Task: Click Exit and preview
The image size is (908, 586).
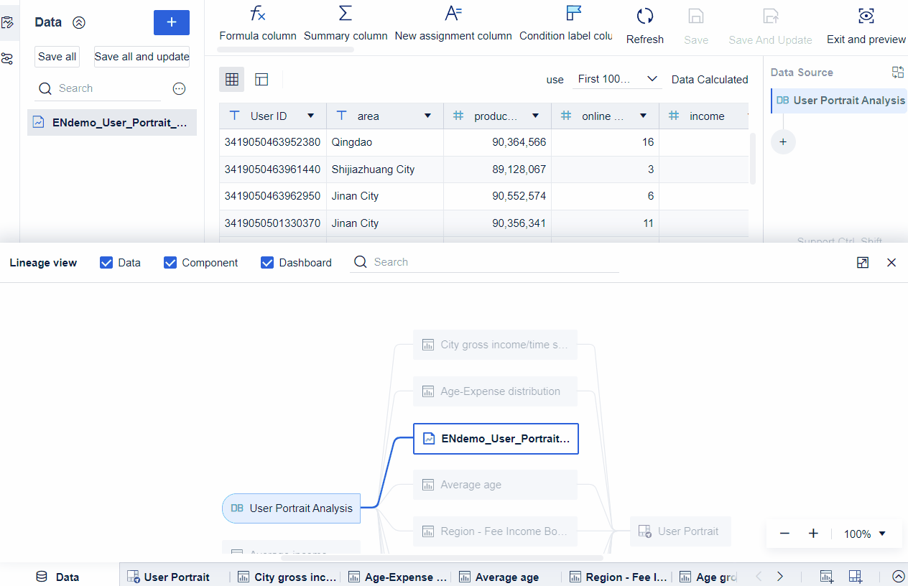Action: [866, 22]
